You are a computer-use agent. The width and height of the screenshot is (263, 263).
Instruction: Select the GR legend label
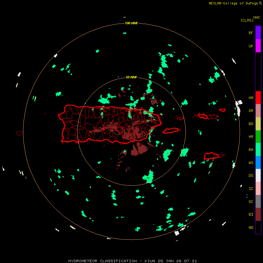pos(251,111)
